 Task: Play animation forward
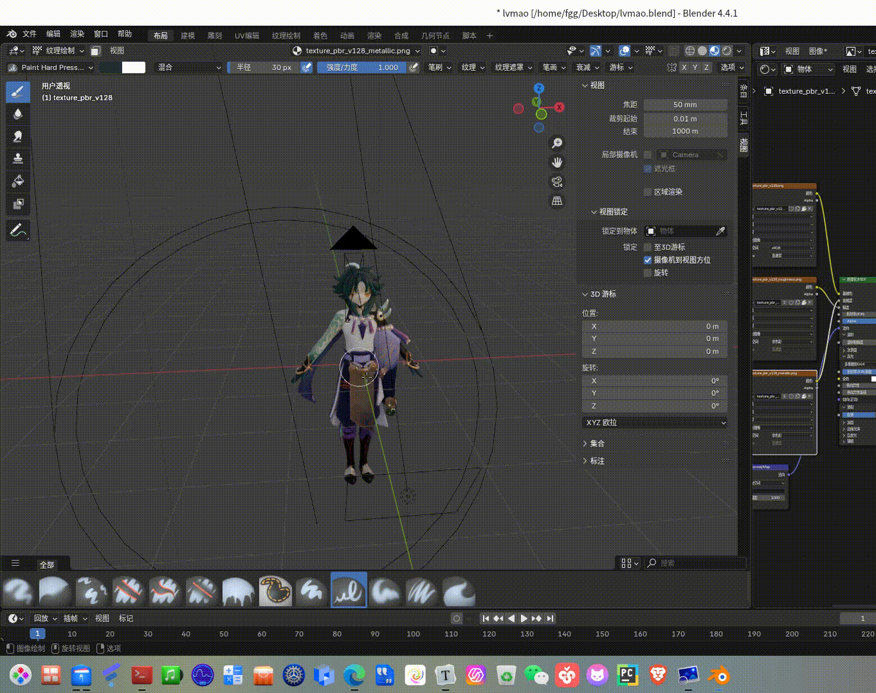pos(524,618)
